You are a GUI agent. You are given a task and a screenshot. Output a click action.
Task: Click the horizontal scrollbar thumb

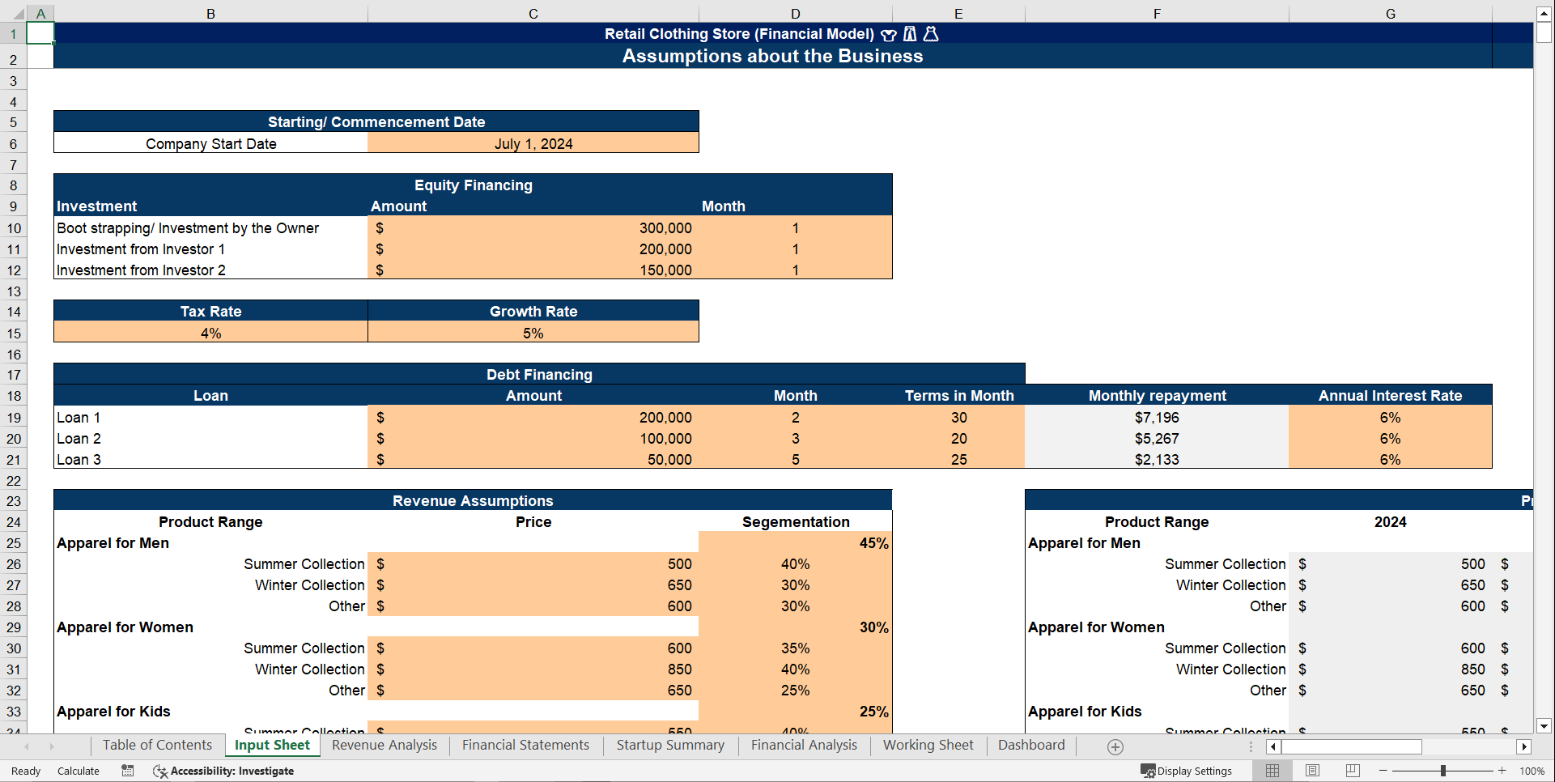click(1351, 746)
